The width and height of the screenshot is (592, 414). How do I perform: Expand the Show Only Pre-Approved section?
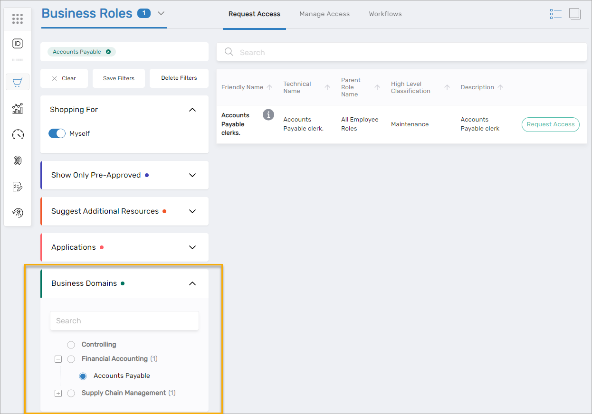(192, 175)
